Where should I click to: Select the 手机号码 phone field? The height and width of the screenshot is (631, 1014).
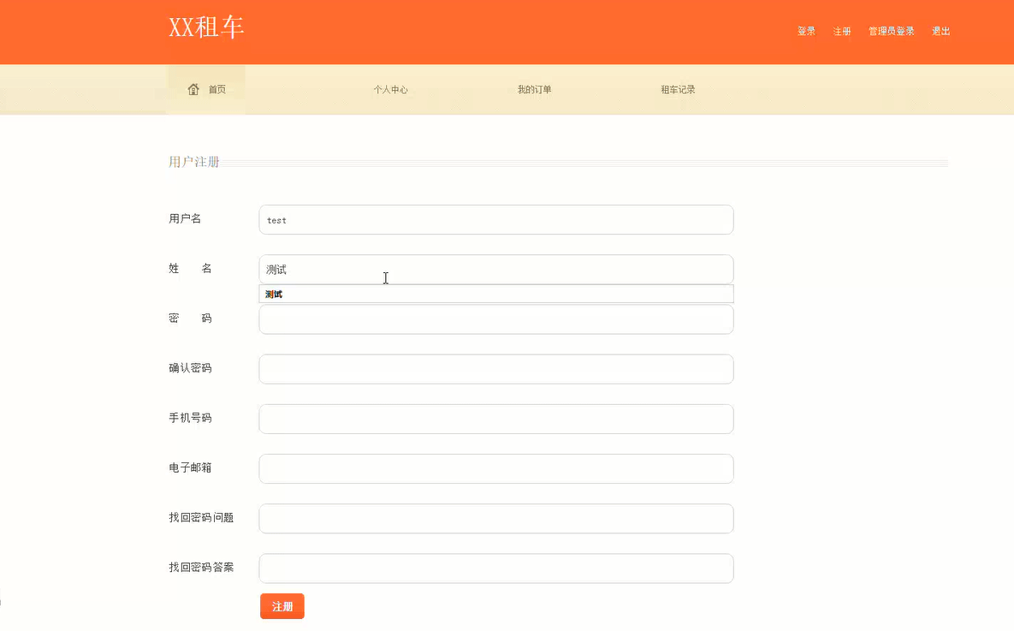click(x=495, y=419)
